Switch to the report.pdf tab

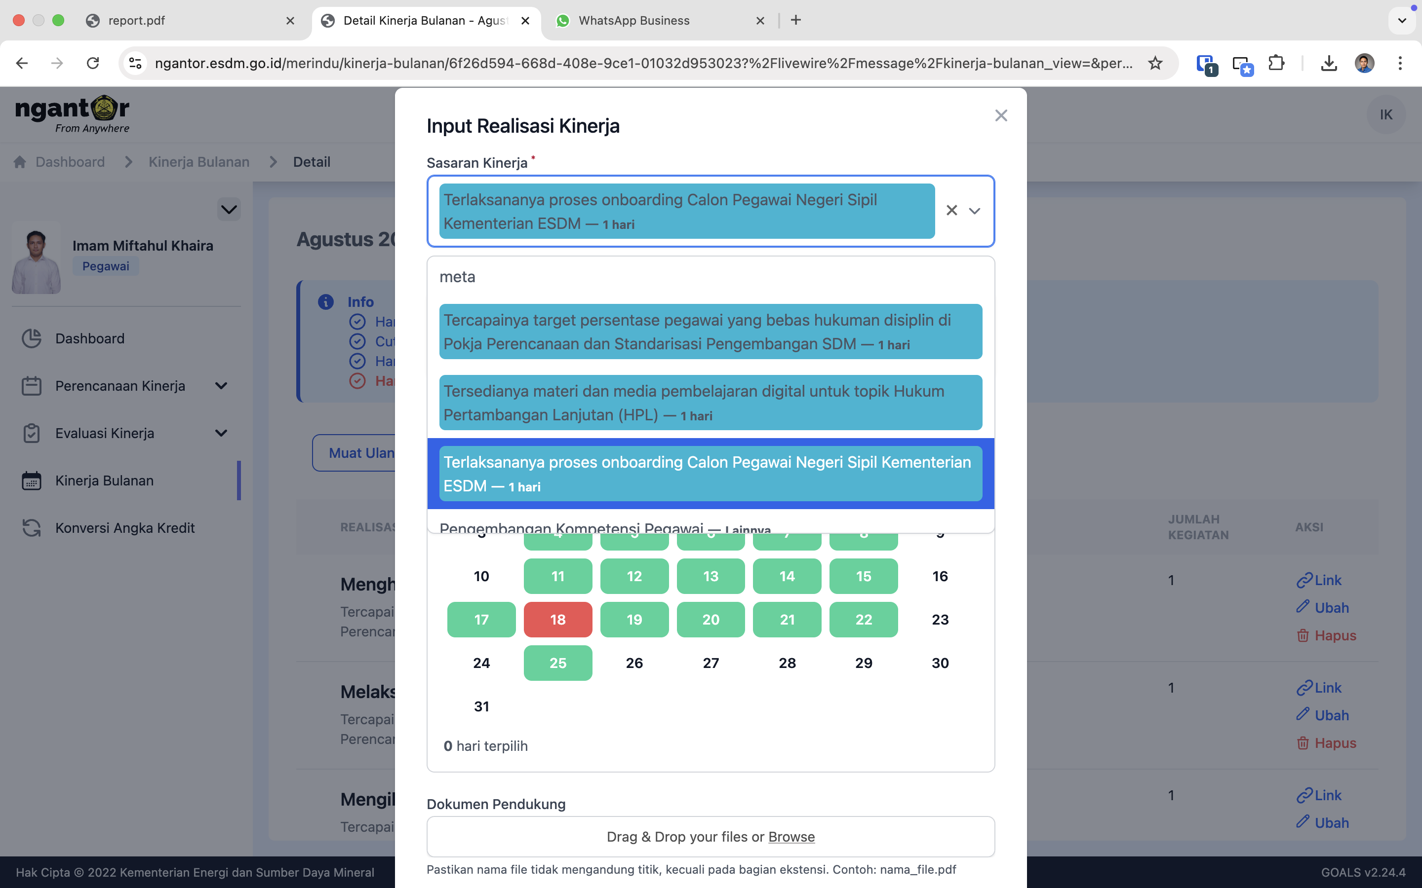[136, 21]
